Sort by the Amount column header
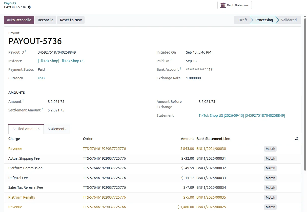 187,139
